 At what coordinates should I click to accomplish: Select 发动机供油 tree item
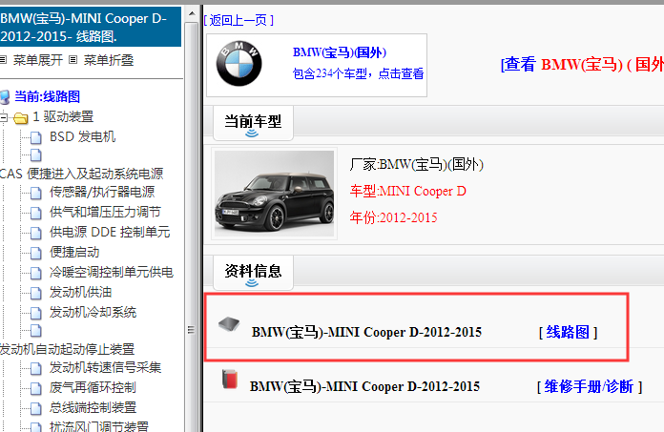click(80, 292)
